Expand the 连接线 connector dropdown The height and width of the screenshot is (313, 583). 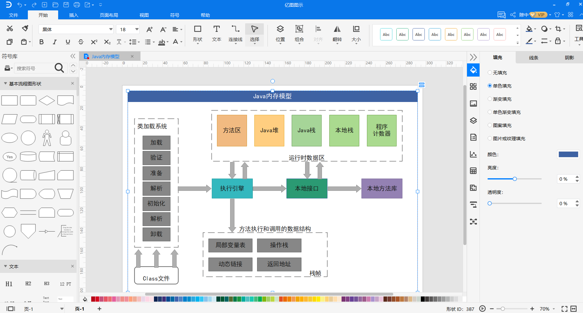235,44
